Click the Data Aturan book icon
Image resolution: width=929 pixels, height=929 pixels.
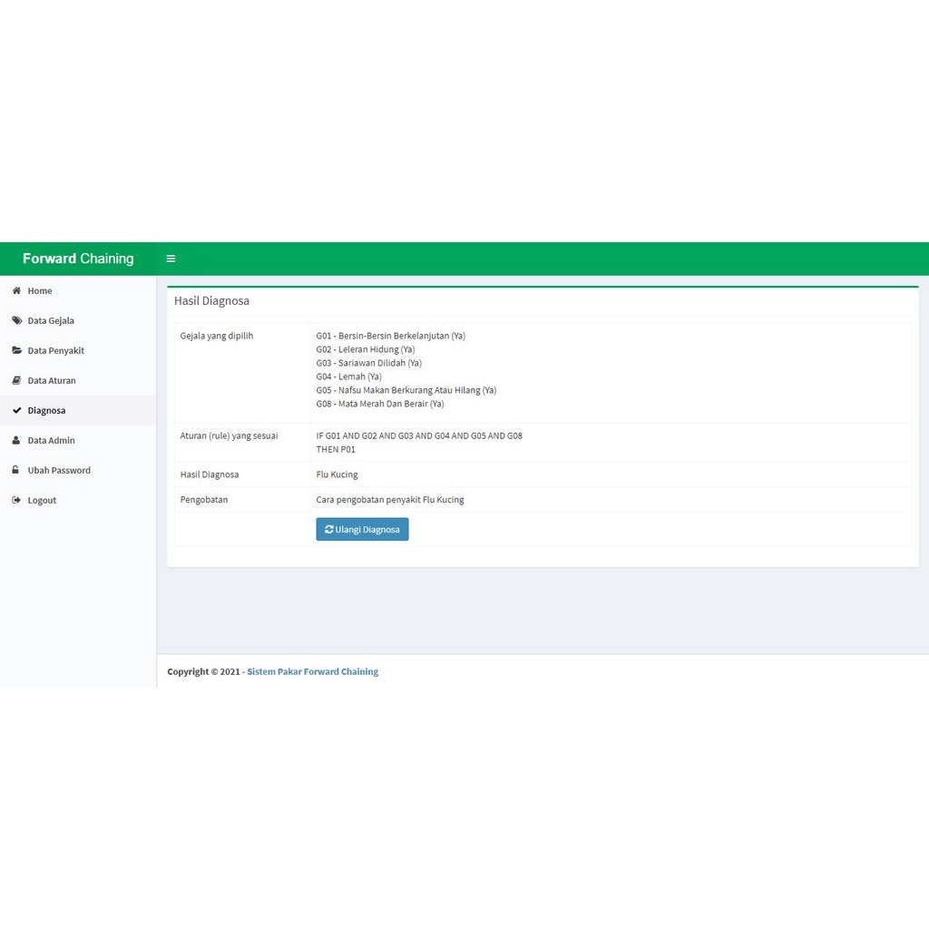click(16, 380)
